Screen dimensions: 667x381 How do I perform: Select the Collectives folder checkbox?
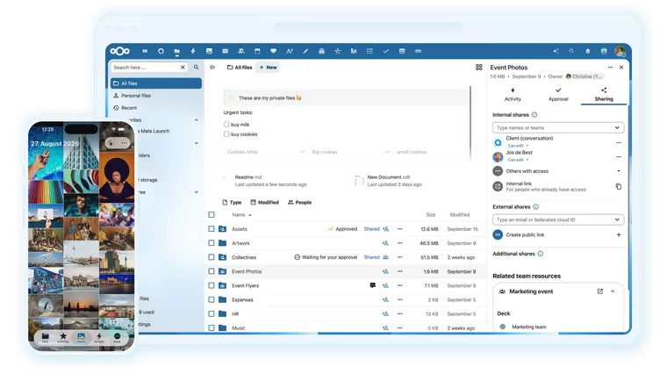click(212, 257)
